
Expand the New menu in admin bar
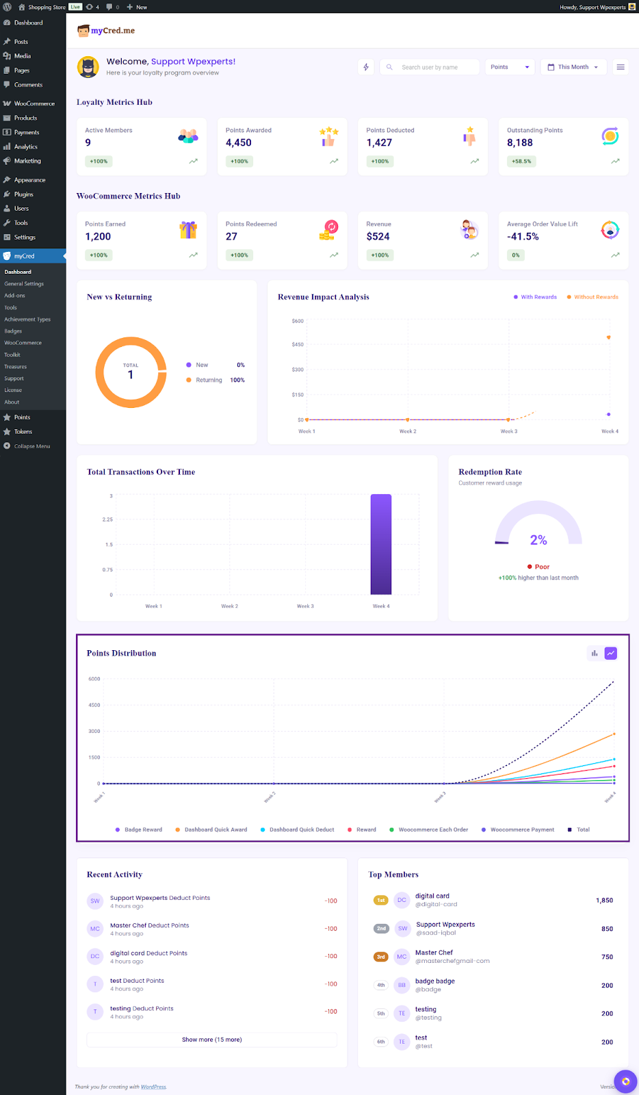(x=137, y=7)
